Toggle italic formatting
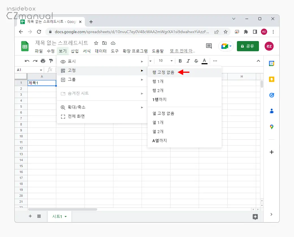 coord(188,61)
